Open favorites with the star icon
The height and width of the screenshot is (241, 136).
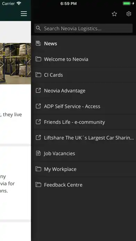pyautogui.click(x=114, y=14)
